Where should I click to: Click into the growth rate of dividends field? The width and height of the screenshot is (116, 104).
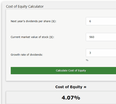(x=101, y=53)
